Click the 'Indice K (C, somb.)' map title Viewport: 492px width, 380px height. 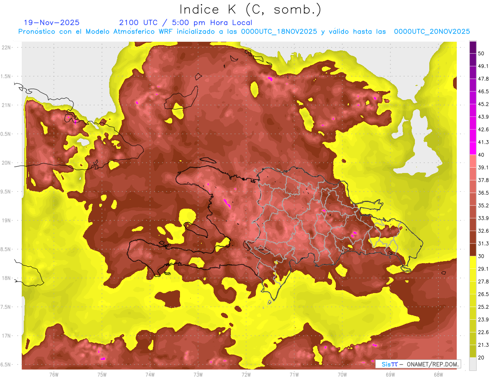coord(250,9)
